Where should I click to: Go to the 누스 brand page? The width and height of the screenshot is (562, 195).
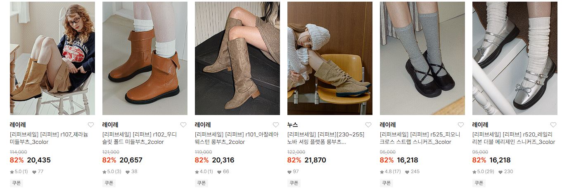(x=292, y=125)
